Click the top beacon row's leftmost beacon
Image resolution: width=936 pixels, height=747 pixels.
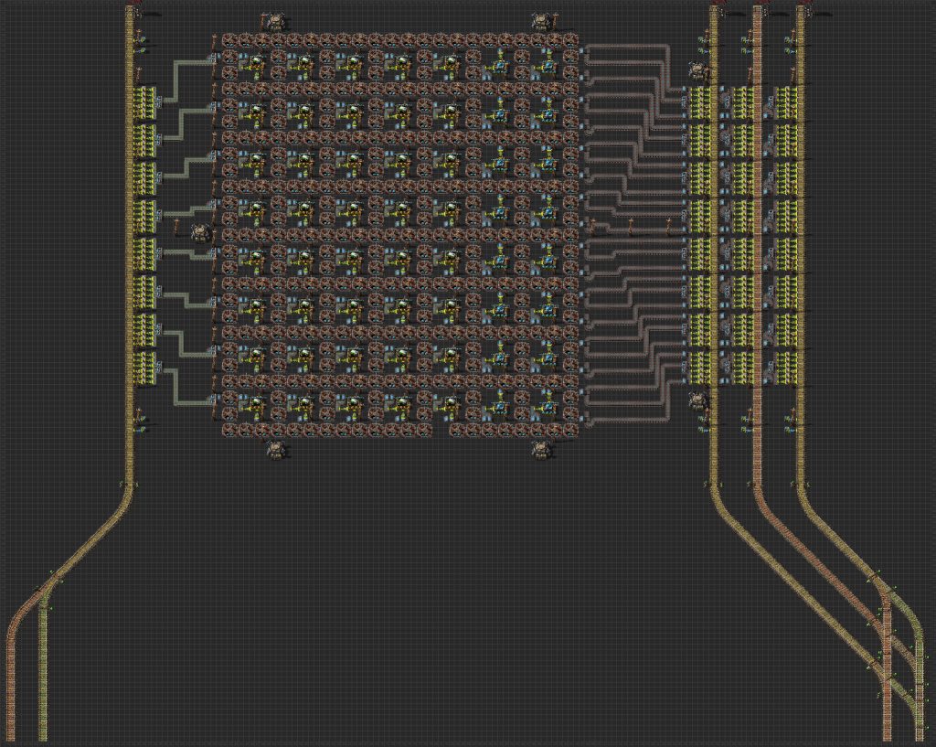pyautogui.click(x=229, y=40)
